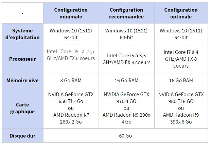This screenshot has width=210, height=144.
Task: Click the Configuration recommandée column header
Action: tap(126, 13)
